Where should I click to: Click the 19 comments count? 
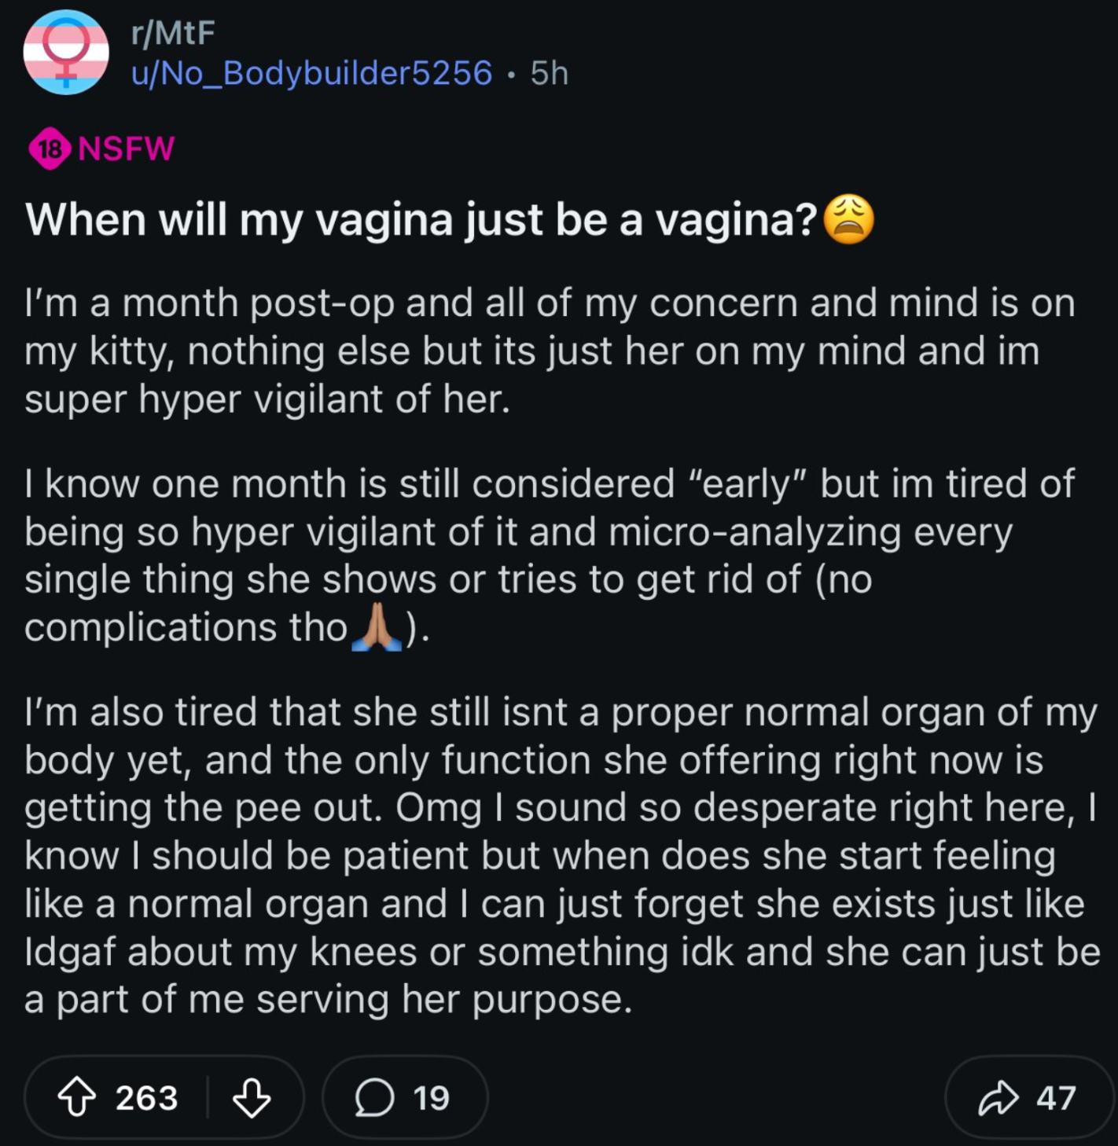(431, 1097)
